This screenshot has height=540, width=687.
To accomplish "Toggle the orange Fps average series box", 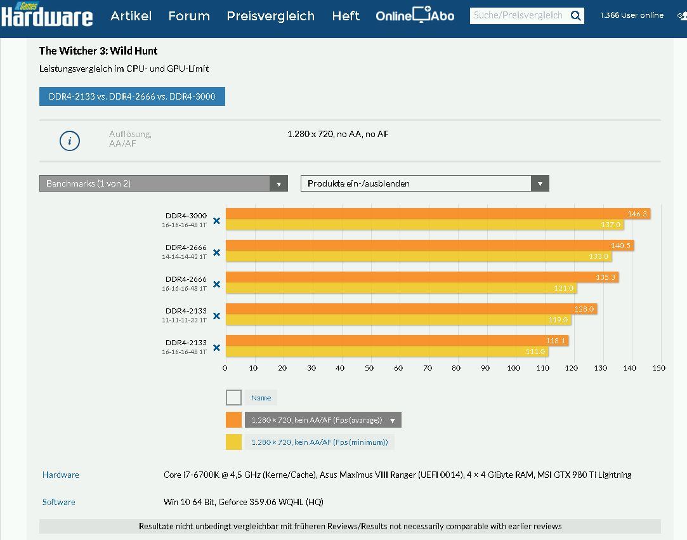I will (x=233, y=420).
